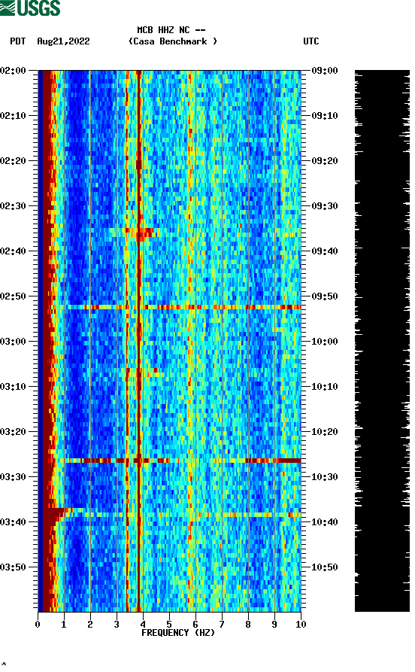Click the 6 Hz frequency tick label
Viewport: 415px width, 672px height.
coord(195,625)
